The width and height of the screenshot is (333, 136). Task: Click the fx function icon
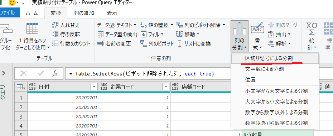click(x=55, y=73)
